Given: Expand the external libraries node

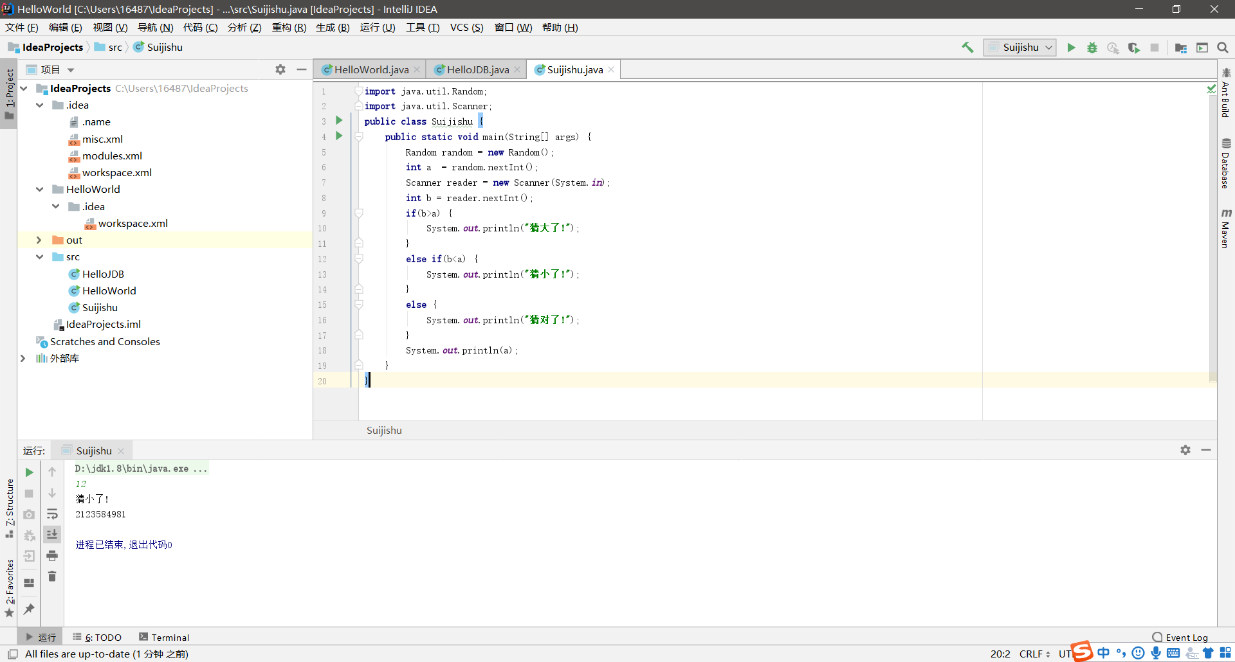Looking at the screenshot, I should click(x=23, y=358).
